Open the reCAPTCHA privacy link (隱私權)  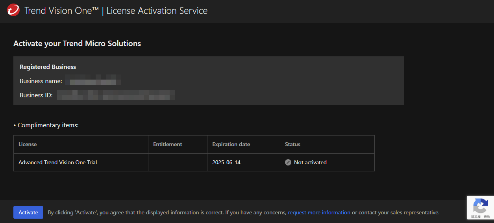point(476,217)
